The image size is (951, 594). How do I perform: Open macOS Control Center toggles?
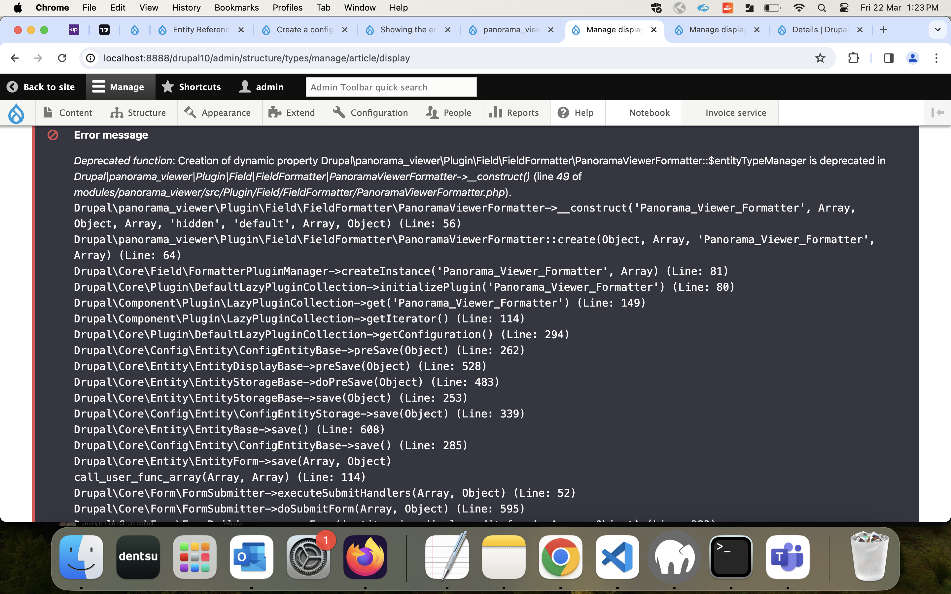coord(844,8)
